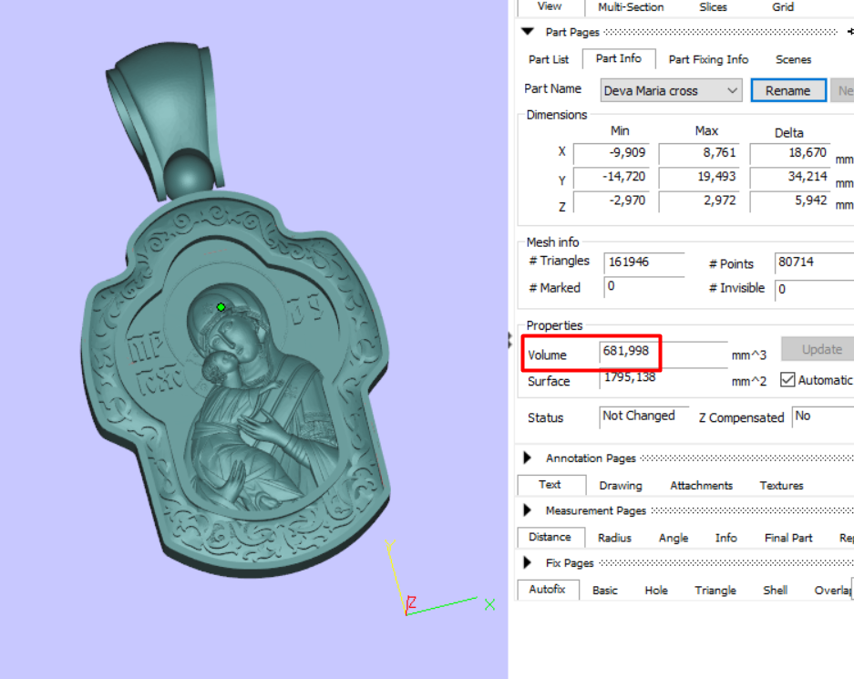
Task: Collapse the Part Pages section
Action: point(527,32)
